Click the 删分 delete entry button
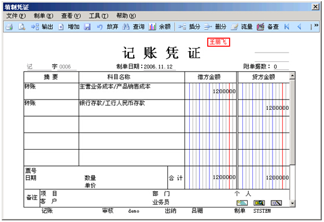324x222 pixels. pos(215,27)
